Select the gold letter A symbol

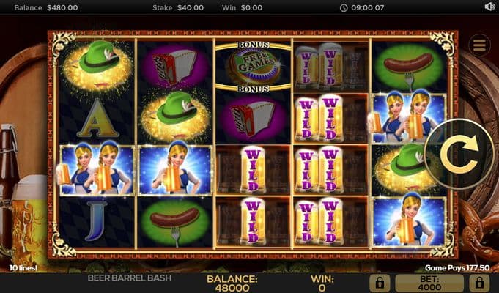97,118
